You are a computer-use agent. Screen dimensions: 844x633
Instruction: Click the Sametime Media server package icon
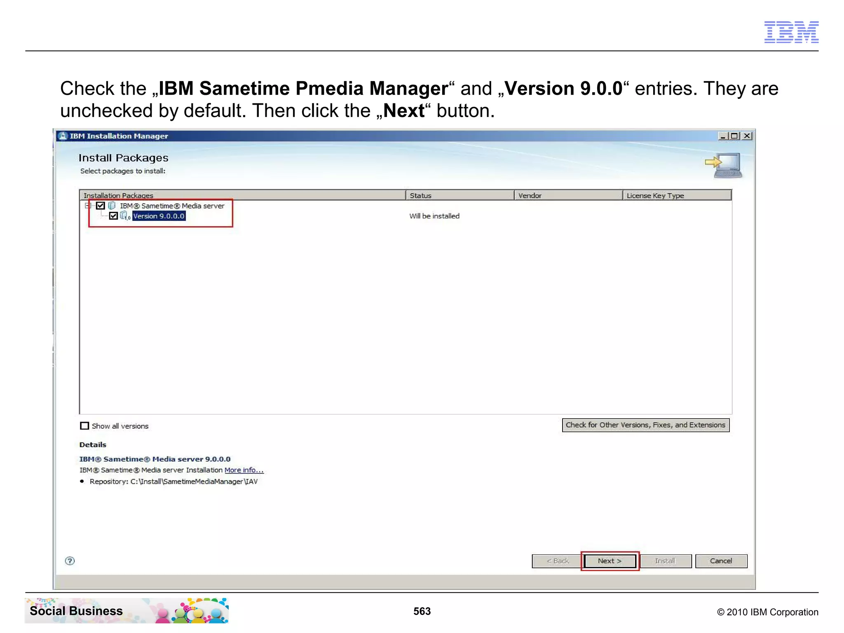[x=112, y=206]
